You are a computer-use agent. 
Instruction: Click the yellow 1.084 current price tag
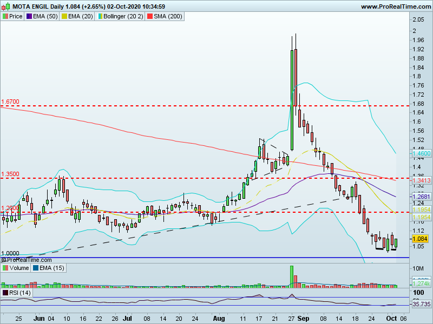[x=420, y=239]
